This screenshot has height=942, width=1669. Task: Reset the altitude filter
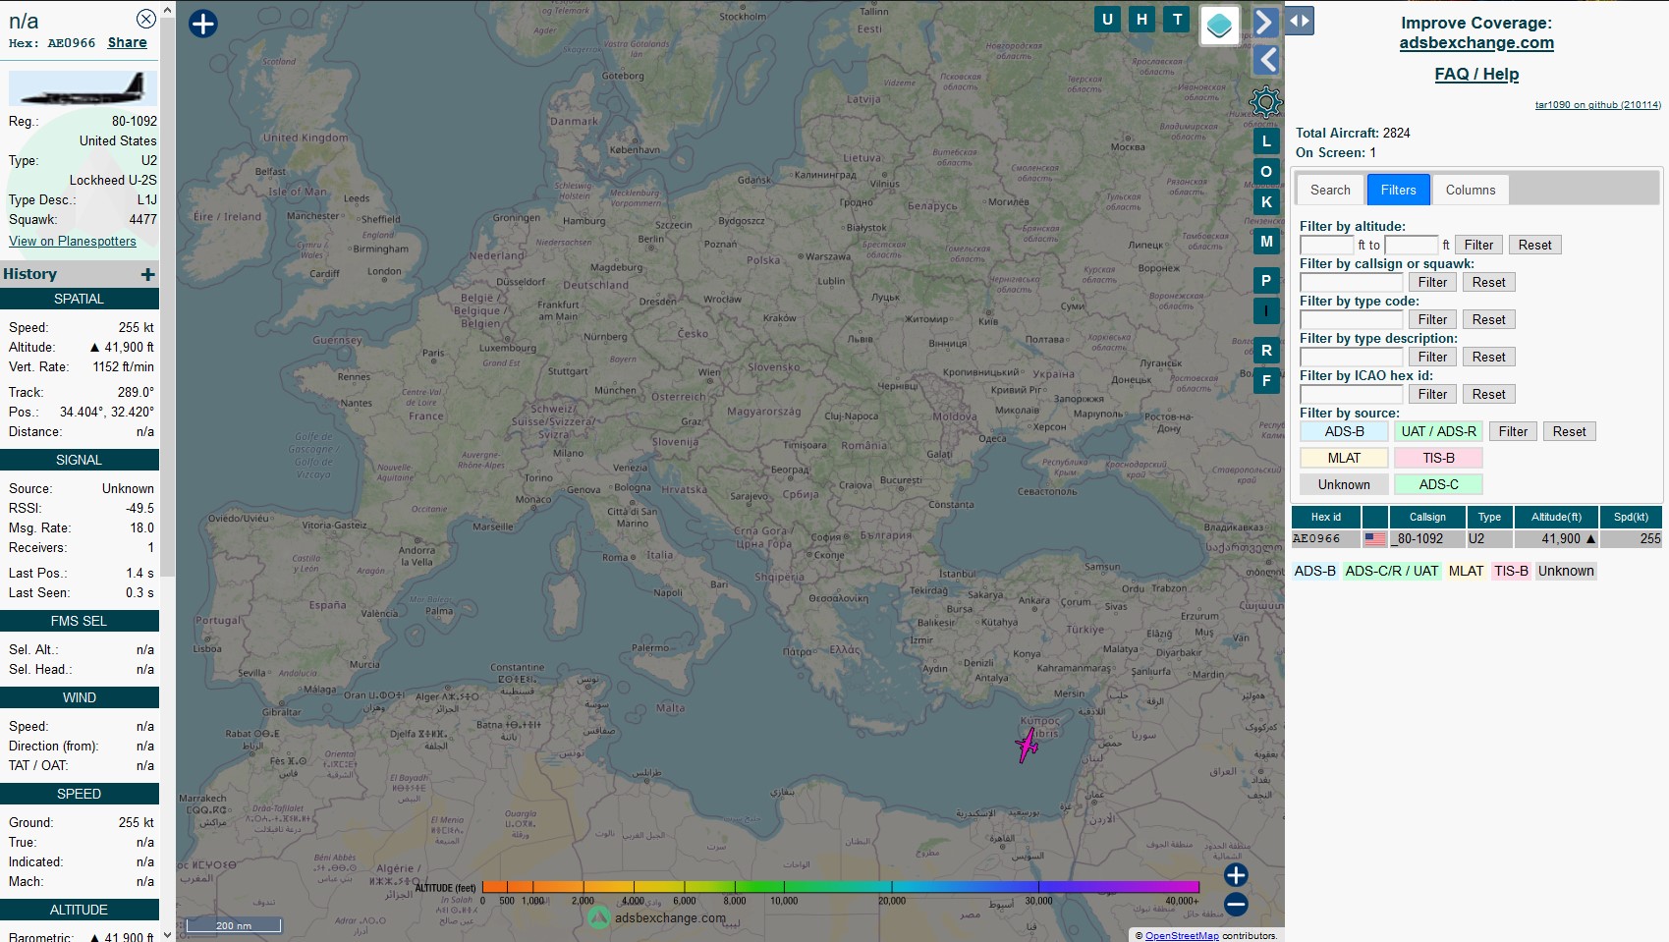pyautogui.click(x=1534, y=245)
